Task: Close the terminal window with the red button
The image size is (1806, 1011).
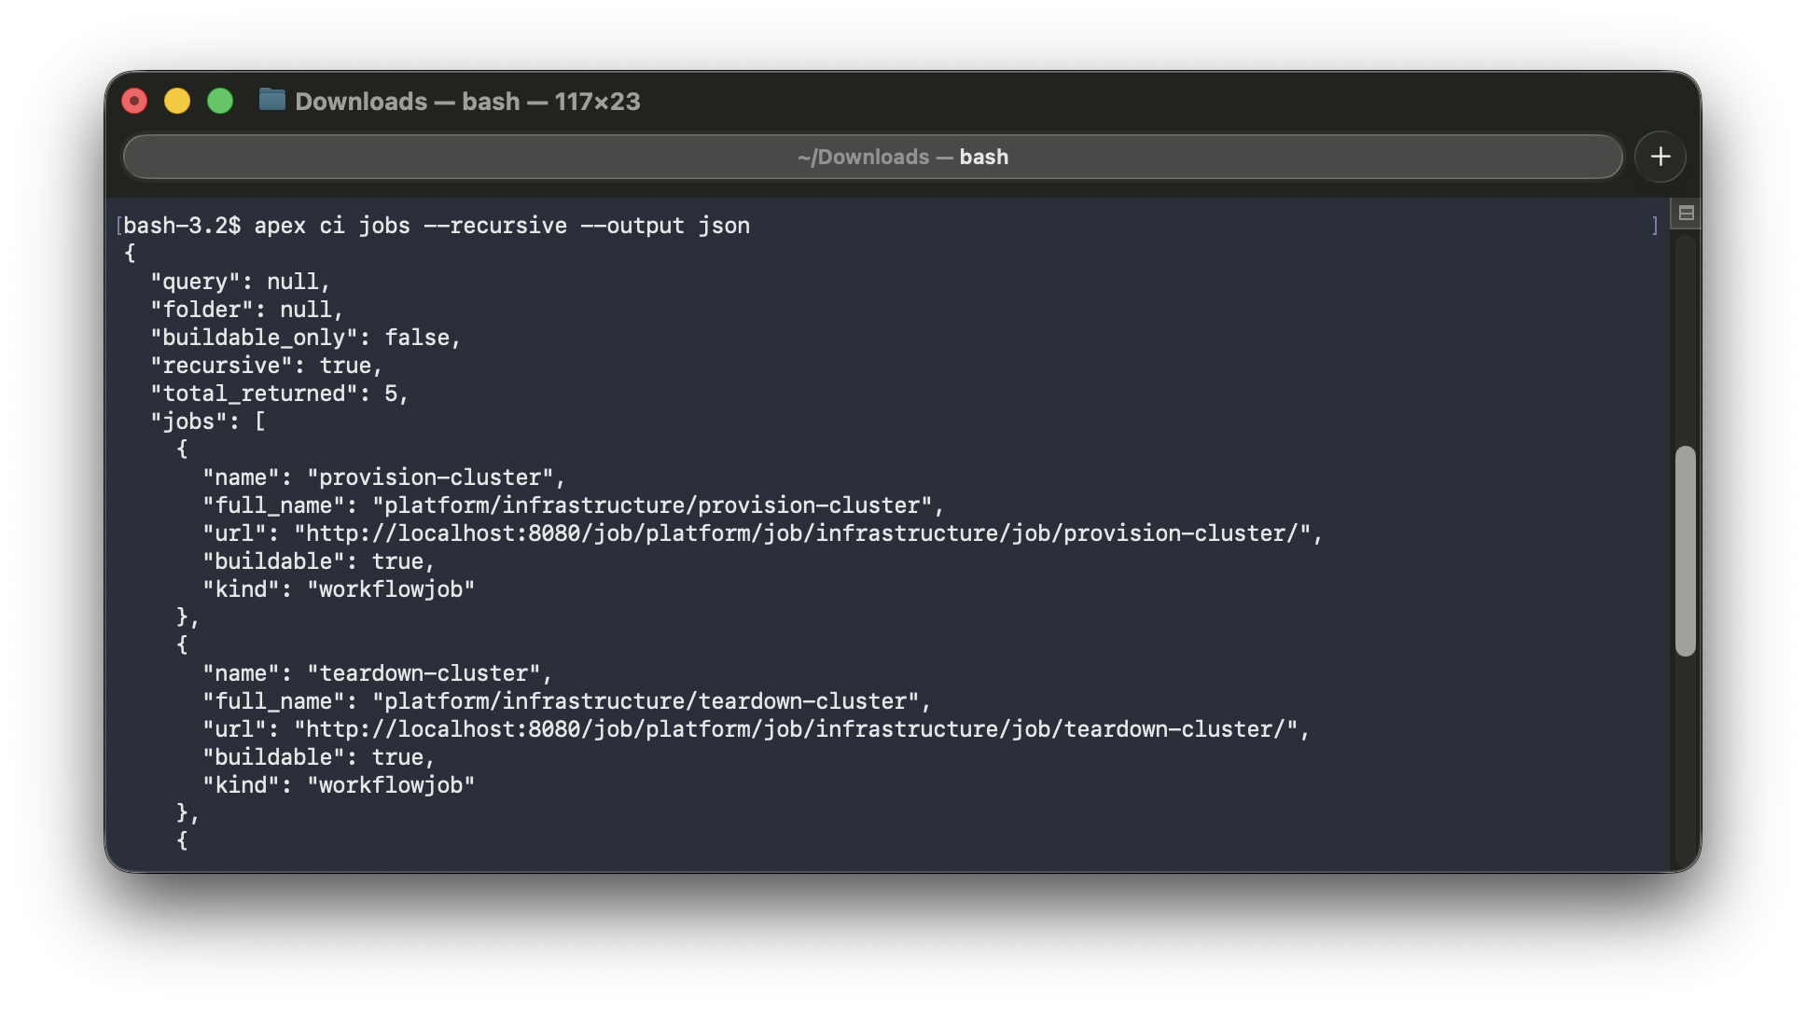Action: [134, 101]
